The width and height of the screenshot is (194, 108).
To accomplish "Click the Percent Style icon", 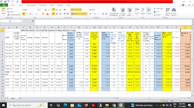I will coord(95,14).
